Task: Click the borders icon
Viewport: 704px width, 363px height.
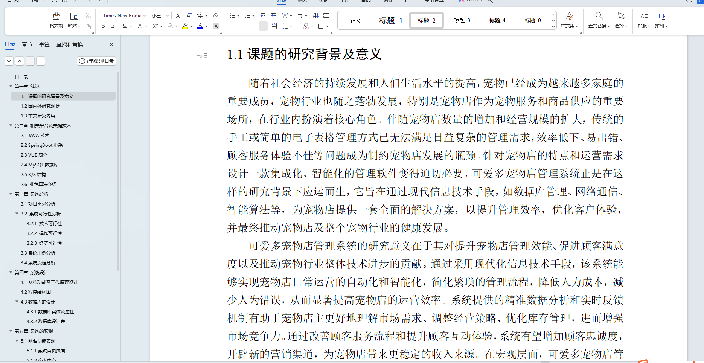Action: click(x=321, y=26)
